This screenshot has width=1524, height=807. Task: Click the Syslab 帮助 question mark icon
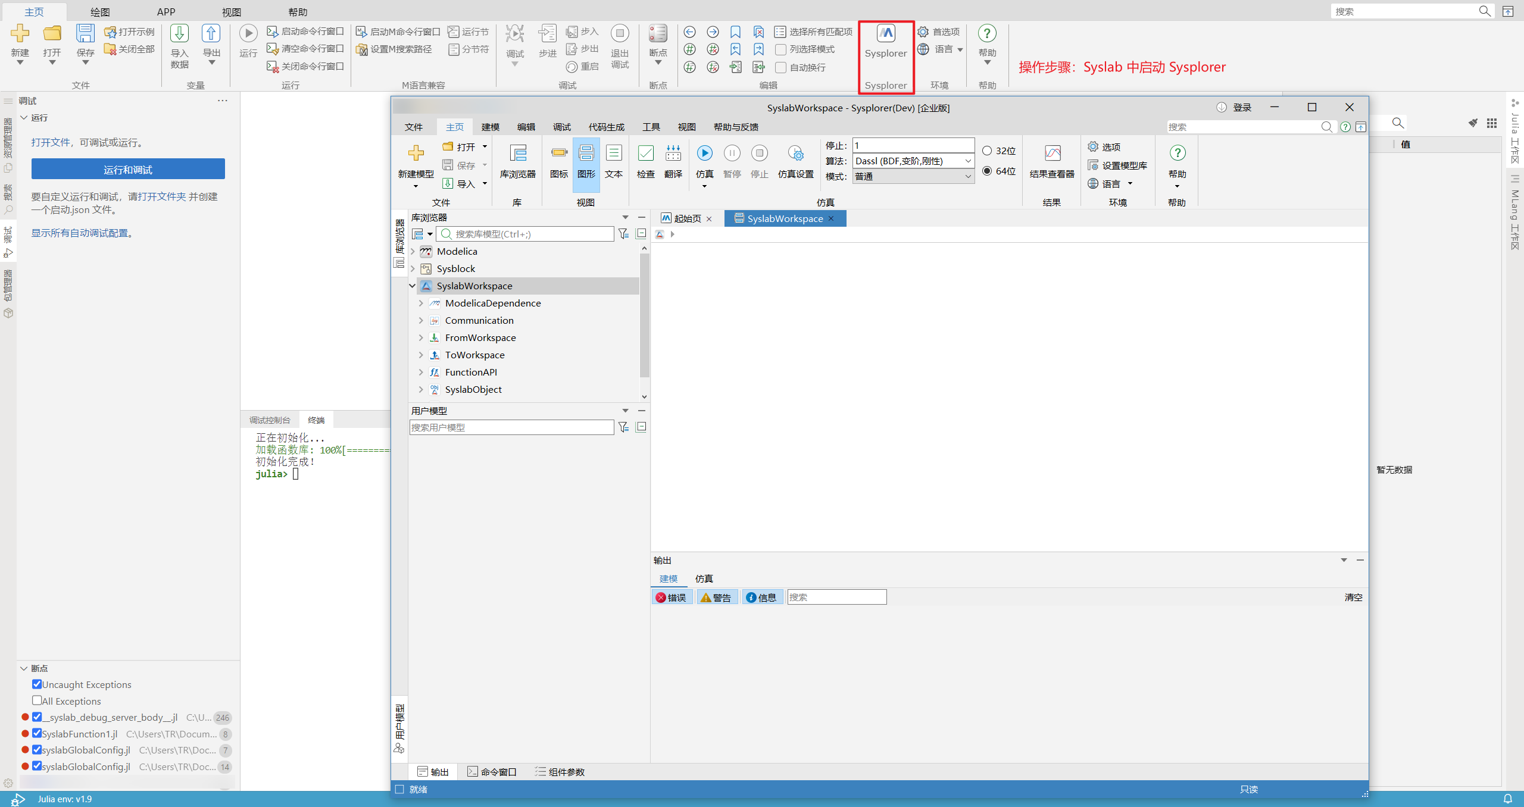coord(987,34)
